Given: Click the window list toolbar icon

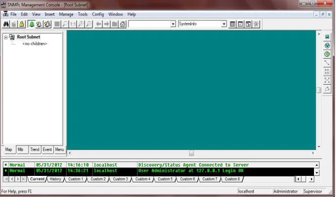Looking at the screenshot, I should click(x=248, y=24).
